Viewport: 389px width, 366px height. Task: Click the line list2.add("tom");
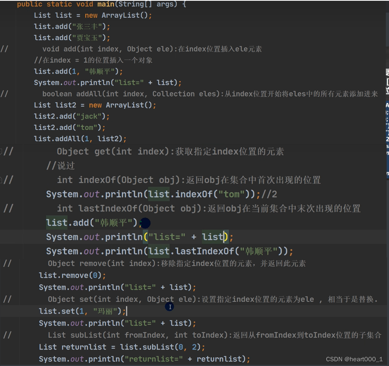point(70,128)
